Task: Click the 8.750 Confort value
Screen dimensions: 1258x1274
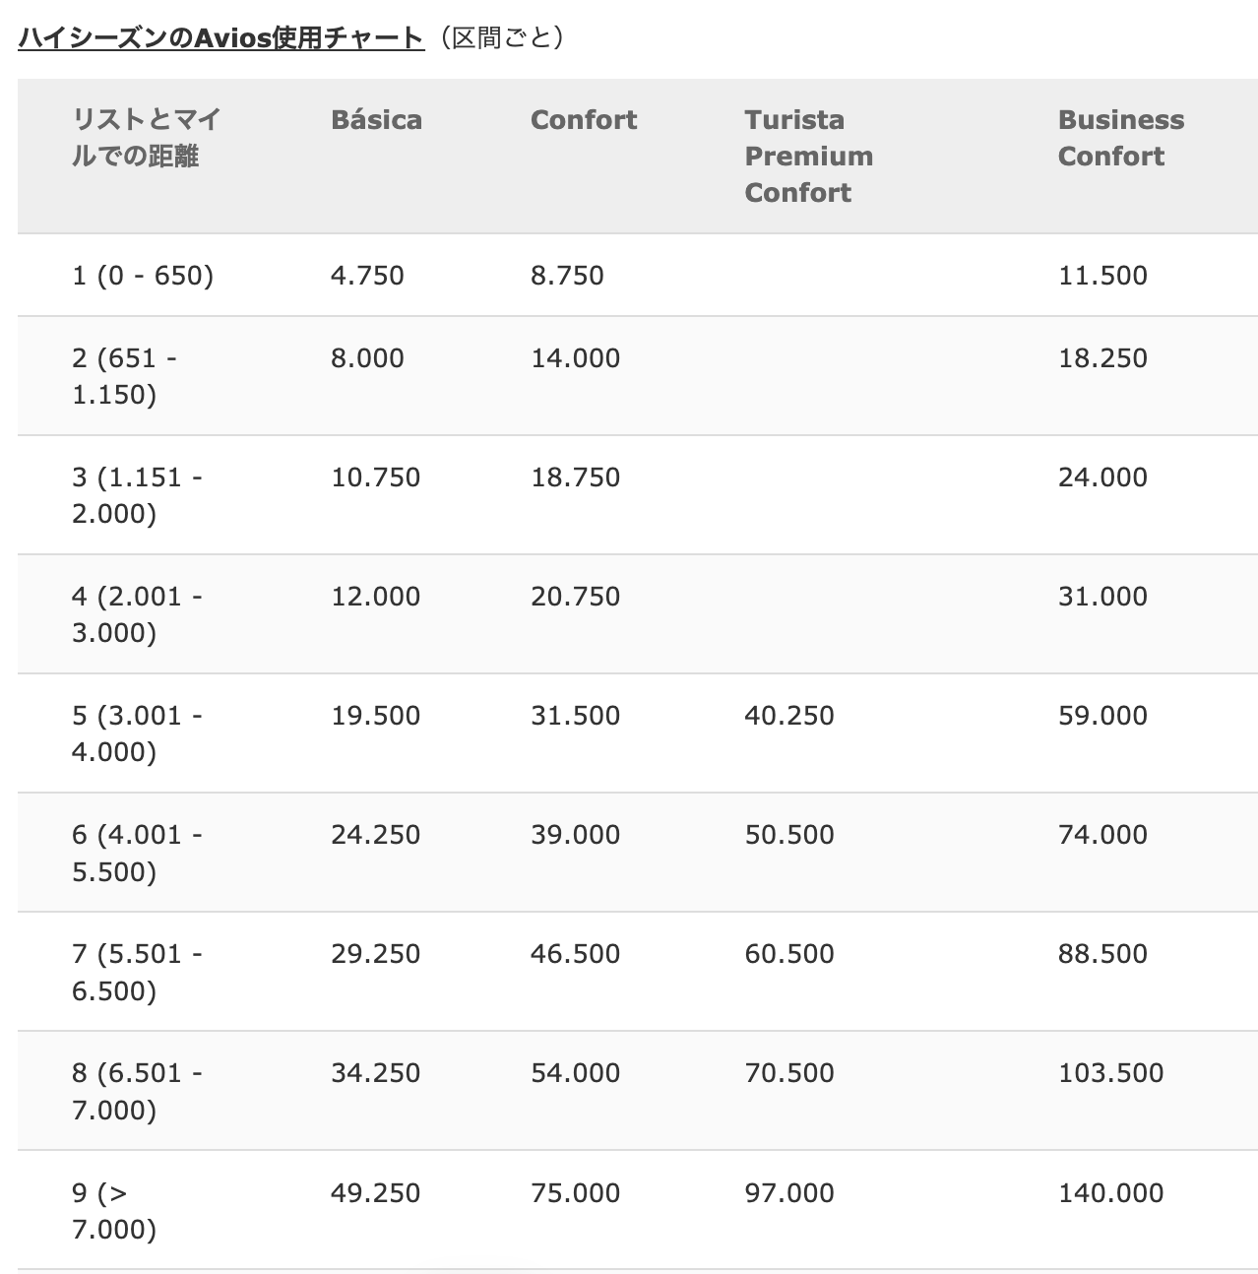Action: point(567,275)
